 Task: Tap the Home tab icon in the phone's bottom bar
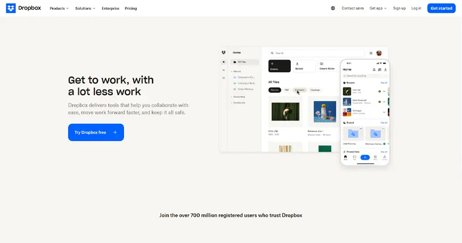pos(345,157)
